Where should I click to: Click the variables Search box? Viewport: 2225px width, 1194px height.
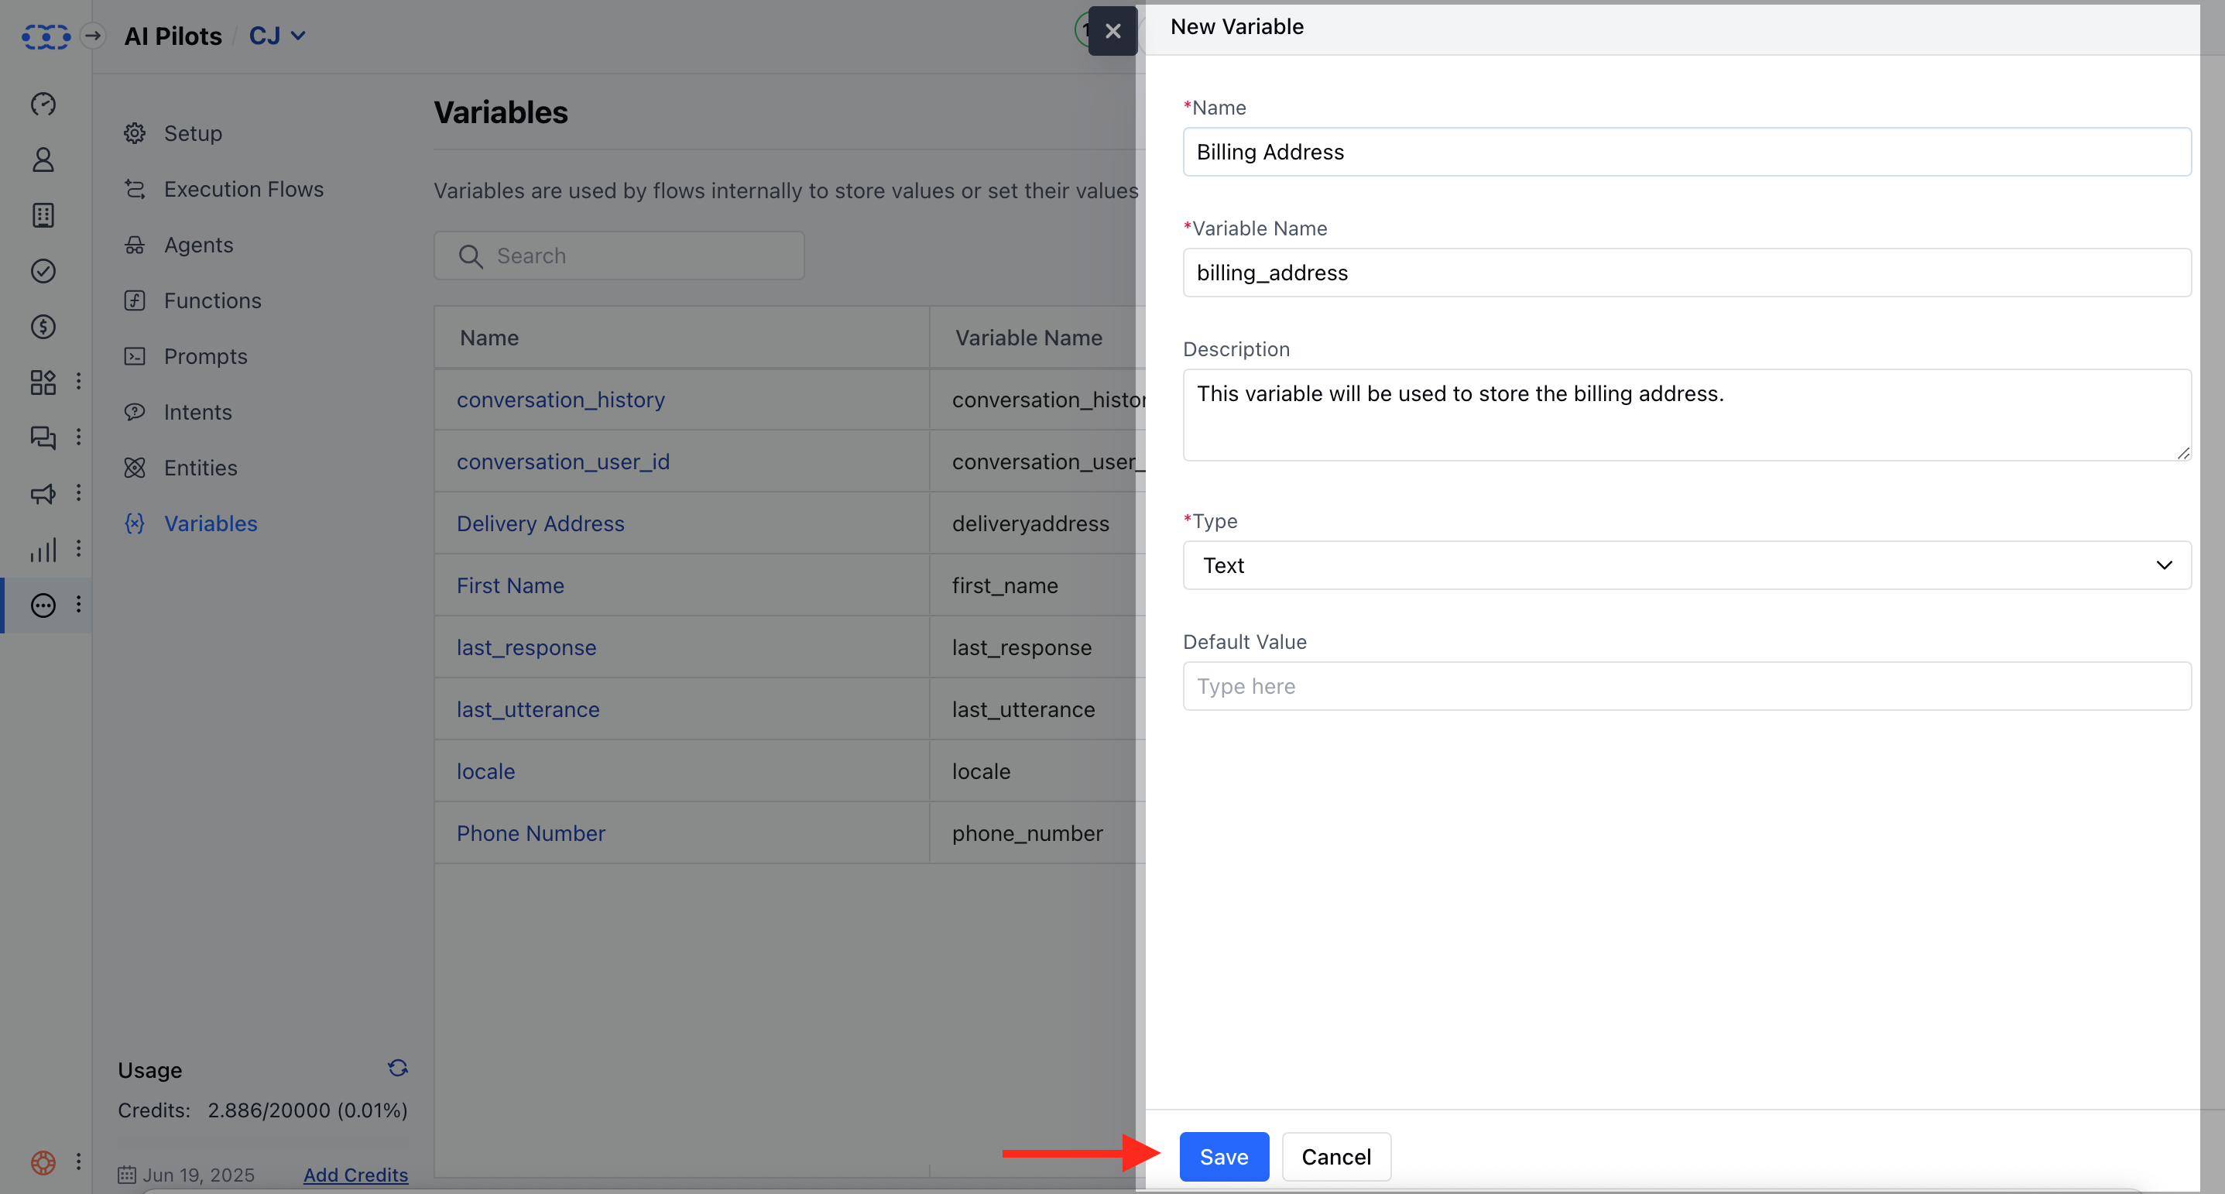[x=619, y=256]
